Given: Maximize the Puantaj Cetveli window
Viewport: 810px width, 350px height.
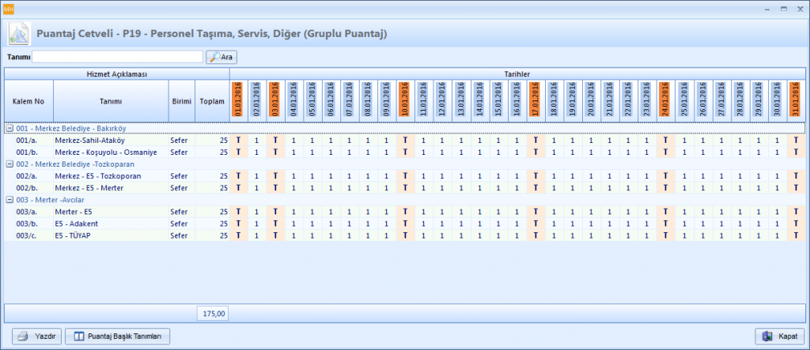Looking at the screenshot, I should point(783,7).
